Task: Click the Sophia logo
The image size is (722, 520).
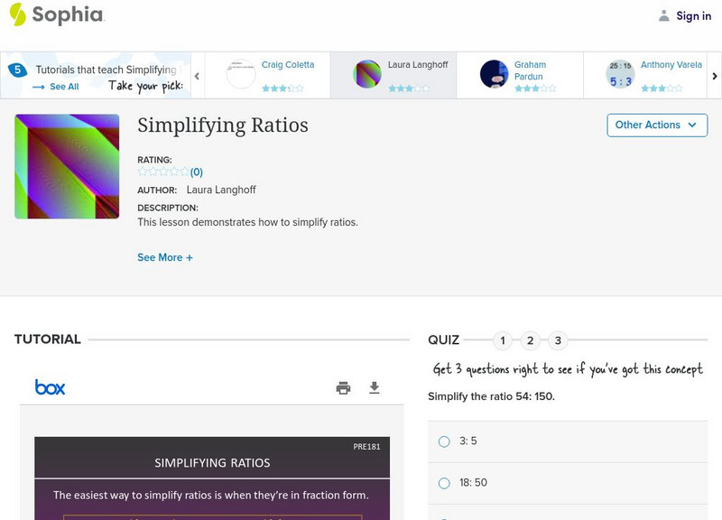Action: [54, 15]
